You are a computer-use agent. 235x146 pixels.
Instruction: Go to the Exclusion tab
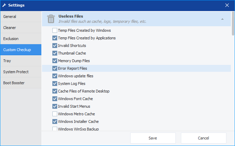[21, 39]
